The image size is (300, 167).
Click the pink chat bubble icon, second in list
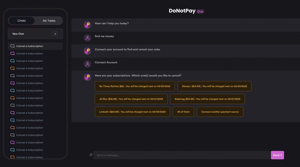pyautogui.click(x=12, y=54)
